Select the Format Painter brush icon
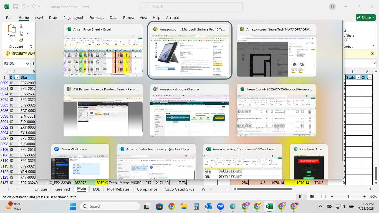Viewport: 379px width, 213px height. click(21, 40)
